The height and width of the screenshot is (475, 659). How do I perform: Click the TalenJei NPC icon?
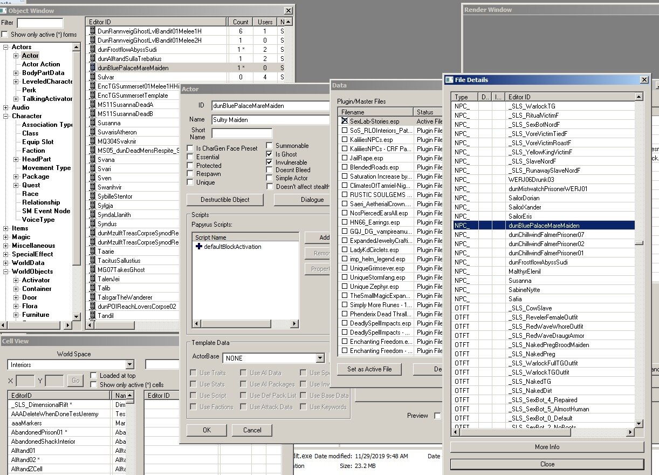click(x=91, y=279)
